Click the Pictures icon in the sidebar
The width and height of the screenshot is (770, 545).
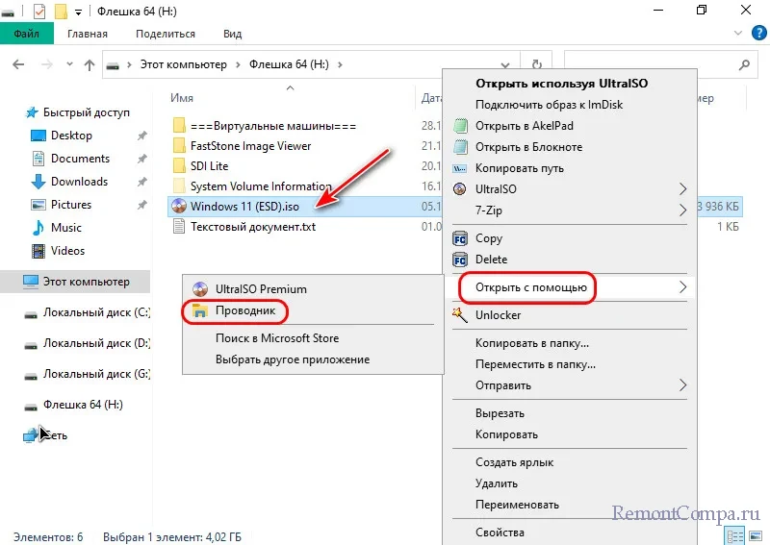coord(38,205)
